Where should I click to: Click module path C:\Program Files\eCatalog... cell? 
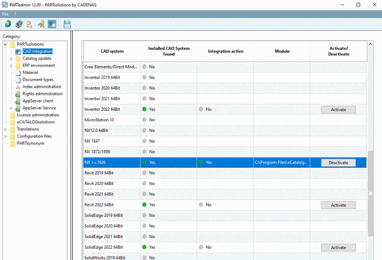[x=282, y=163]
